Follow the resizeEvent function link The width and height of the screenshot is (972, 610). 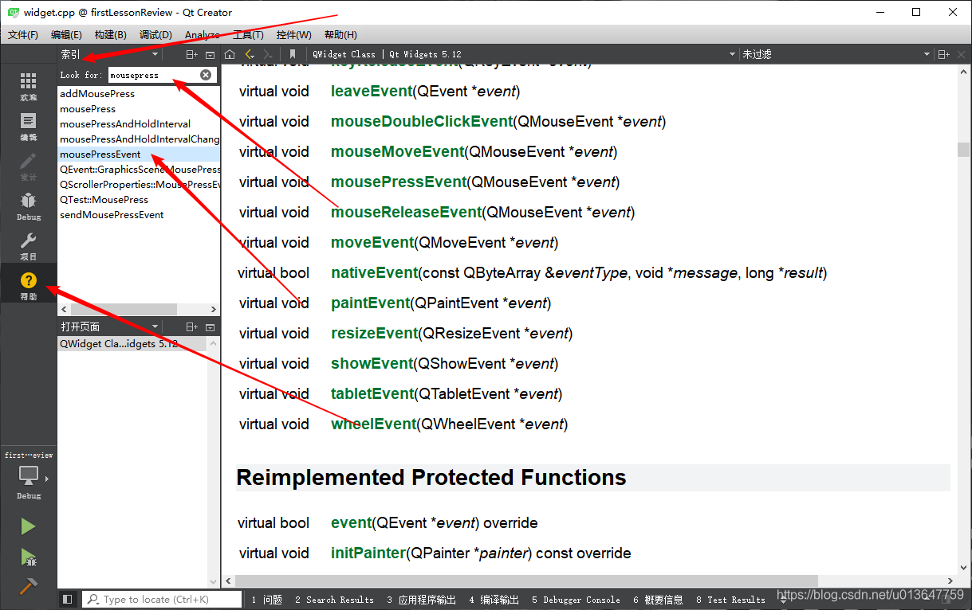coord(374,334)
